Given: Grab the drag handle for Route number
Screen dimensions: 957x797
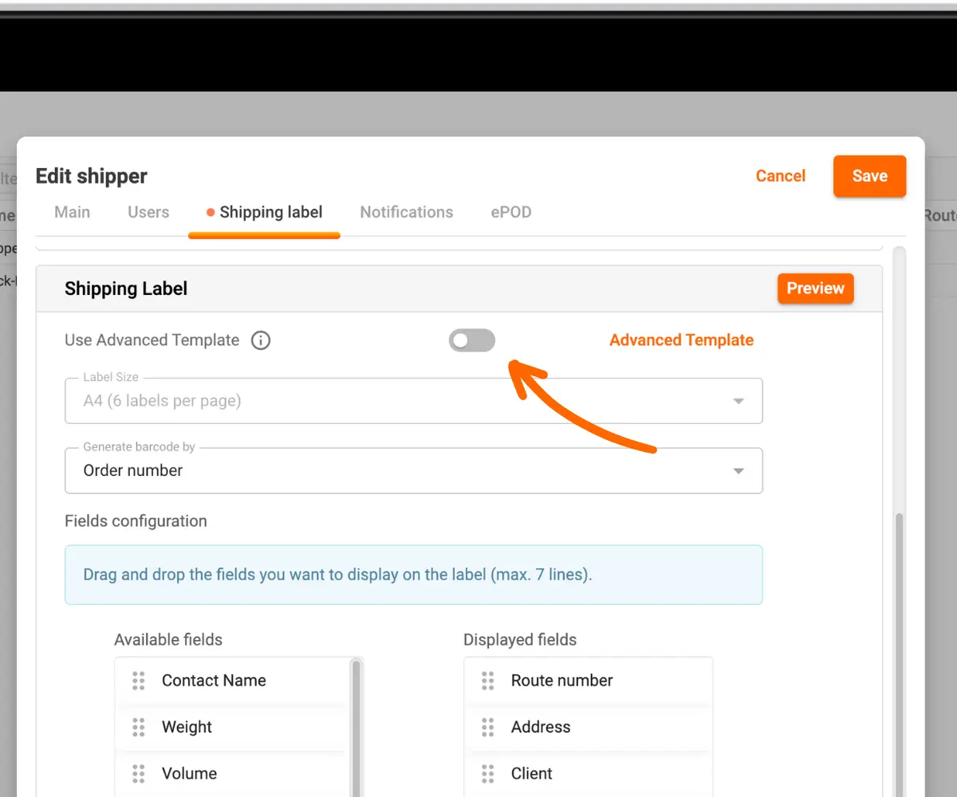Looking at the screenshot, I should click(x=487, y=681).
